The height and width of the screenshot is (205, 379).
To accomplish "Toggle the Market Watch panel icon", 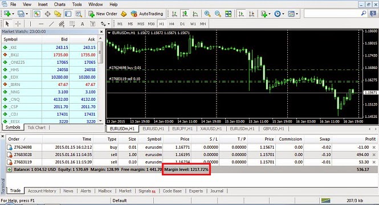I will tap(36, 14).
